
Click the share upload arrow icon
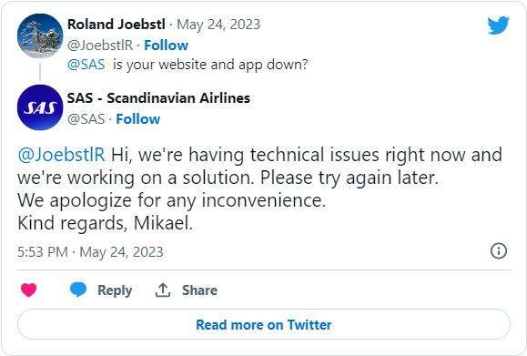click(163, 290)
